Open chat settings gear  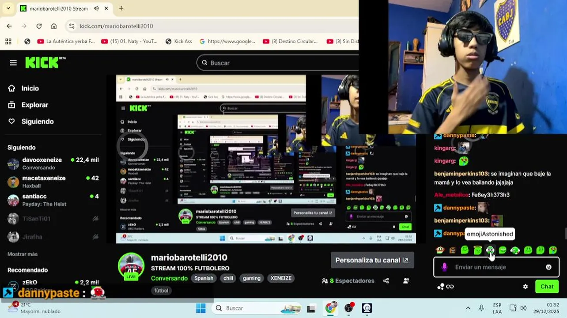coord(525,287)
